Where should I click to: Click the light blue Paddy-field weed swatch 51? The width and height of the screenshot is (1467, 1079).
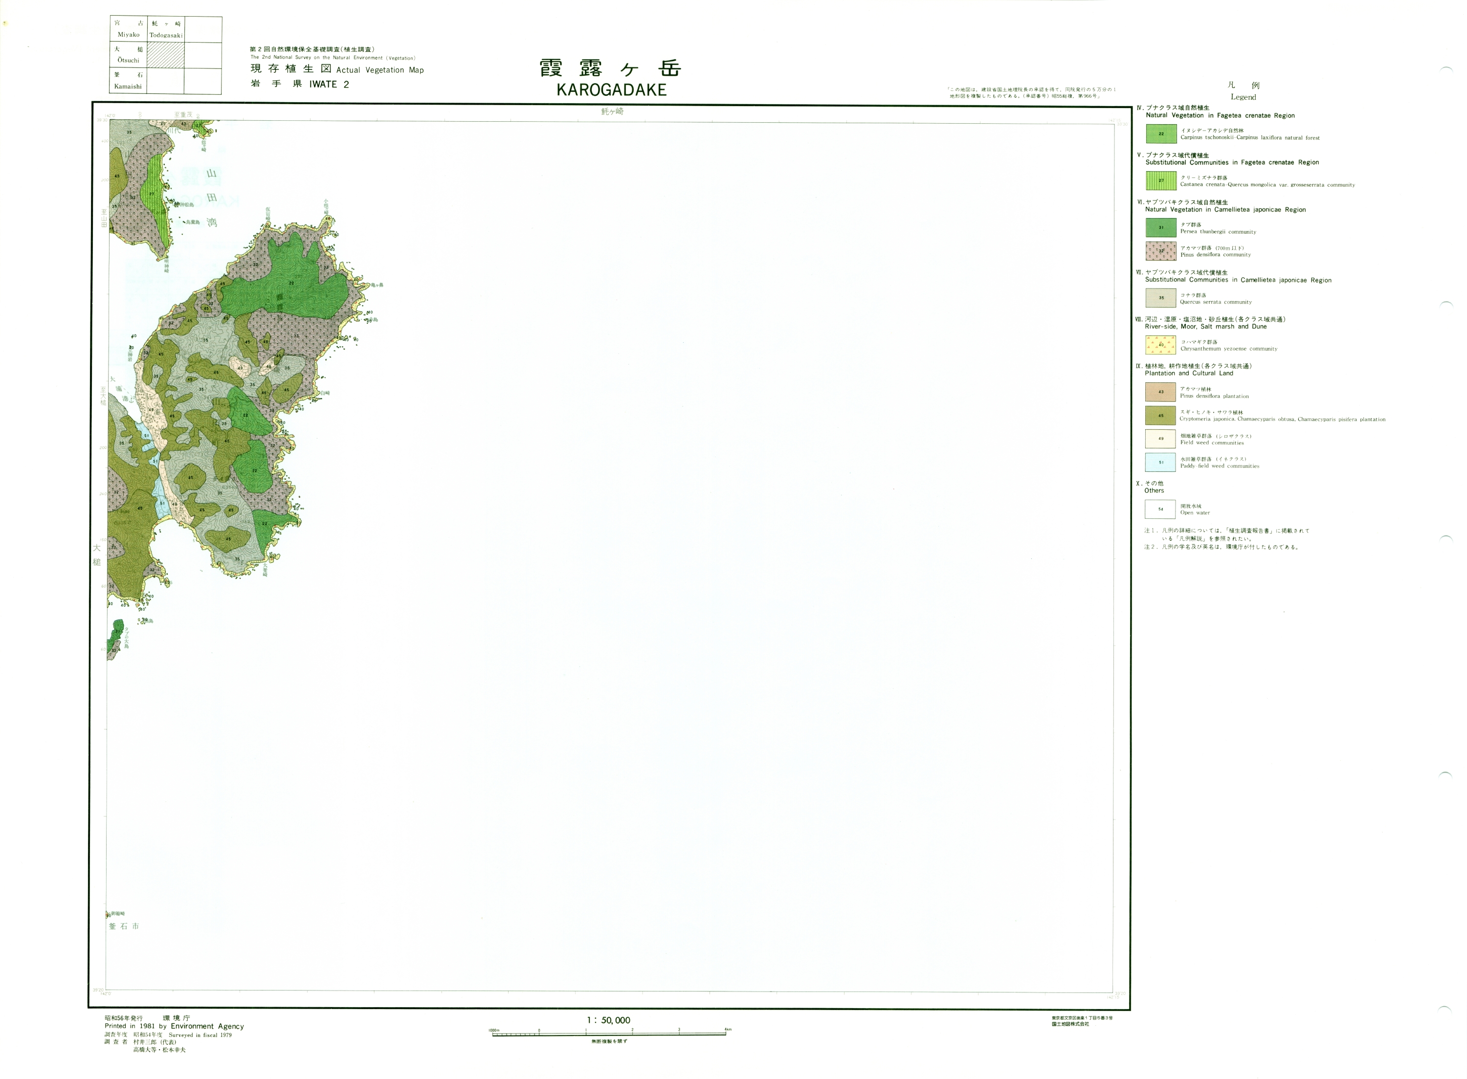tap(1161, 462)
